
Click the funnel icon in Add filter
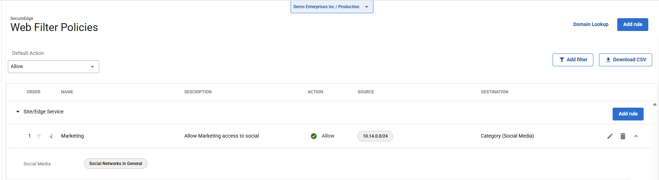click(562, 60)
